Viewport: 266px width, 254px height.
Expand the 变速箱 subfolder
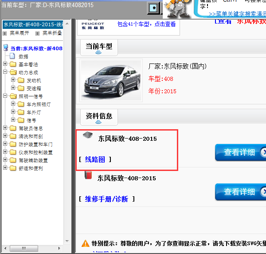pos(13,87)
